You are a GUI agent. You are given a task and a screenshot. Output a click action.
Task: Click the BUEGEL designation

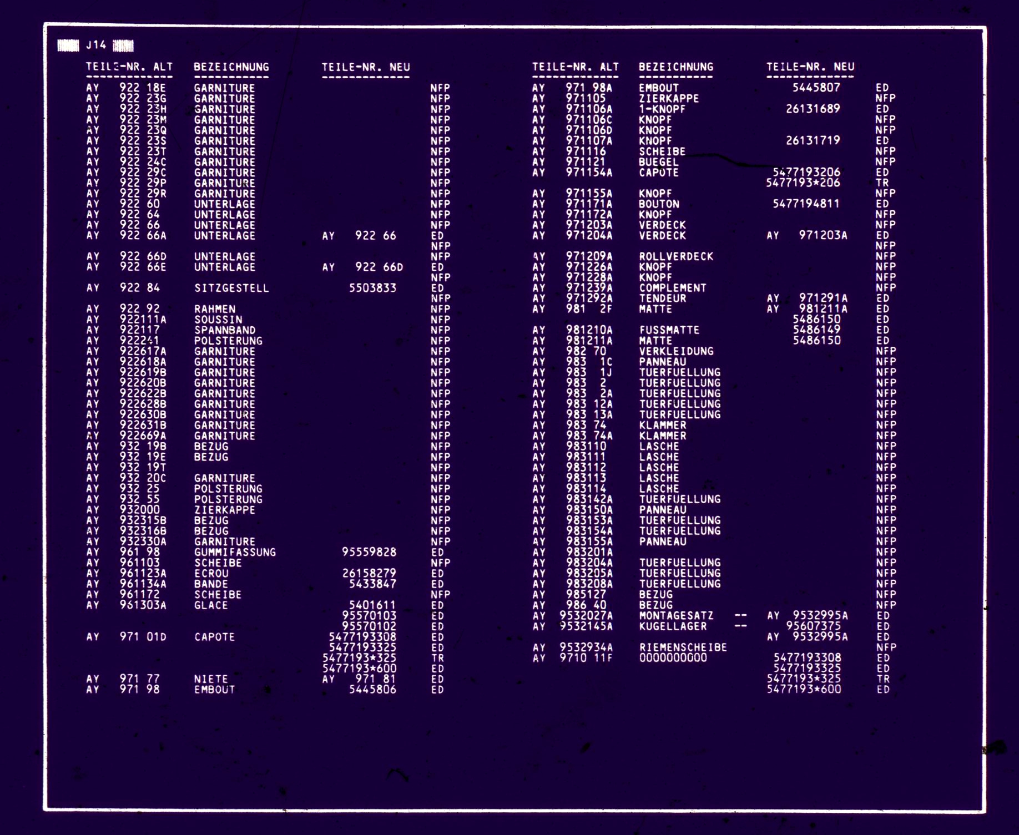pos(659,162)
